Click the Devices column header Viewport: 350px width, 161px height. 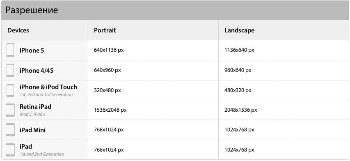click(x=18, y=30)
